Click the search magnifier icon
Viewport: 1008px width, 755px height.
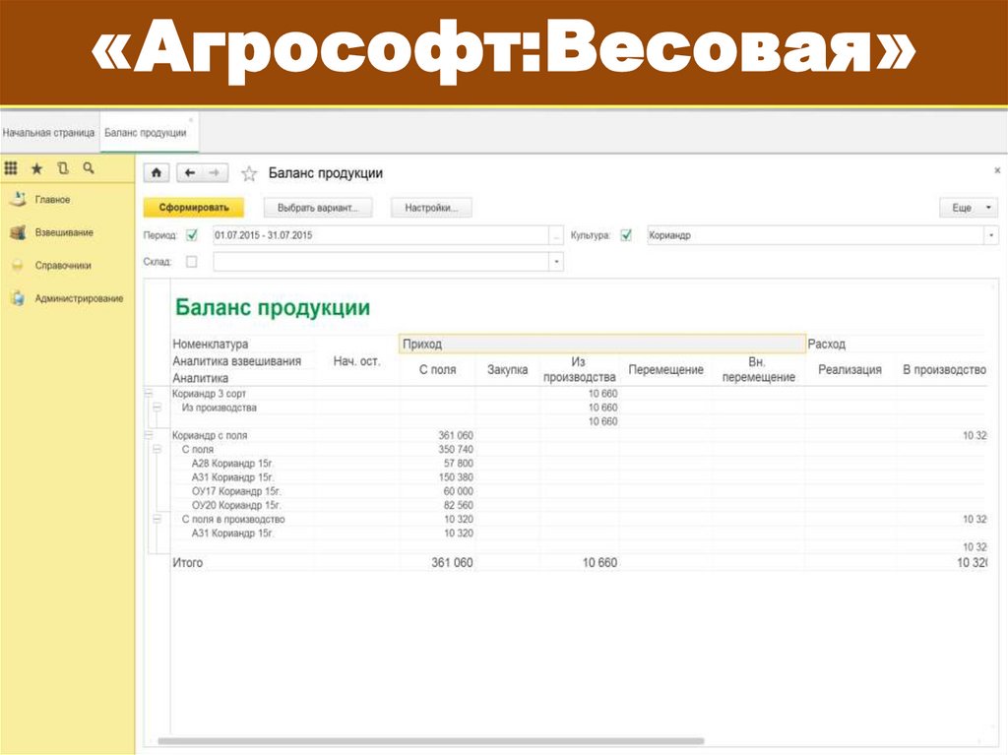89,168
